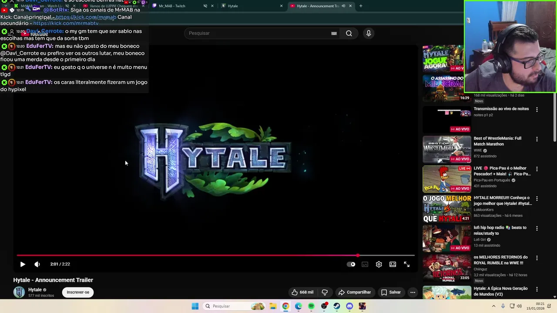Open File Explorer from taskbar
Screen dimensions: 557x313
pyautogui.click(x=272, y=306)
